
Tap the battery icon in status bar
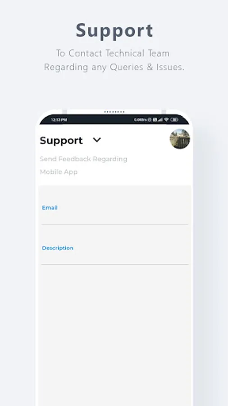(x=174, y=120)
